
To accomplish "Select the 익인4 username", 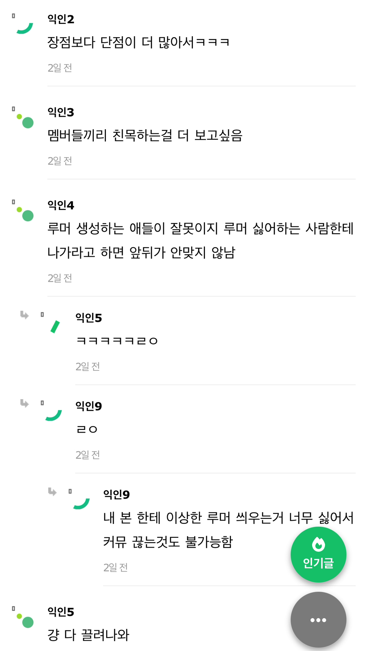I will pos(61,205).
